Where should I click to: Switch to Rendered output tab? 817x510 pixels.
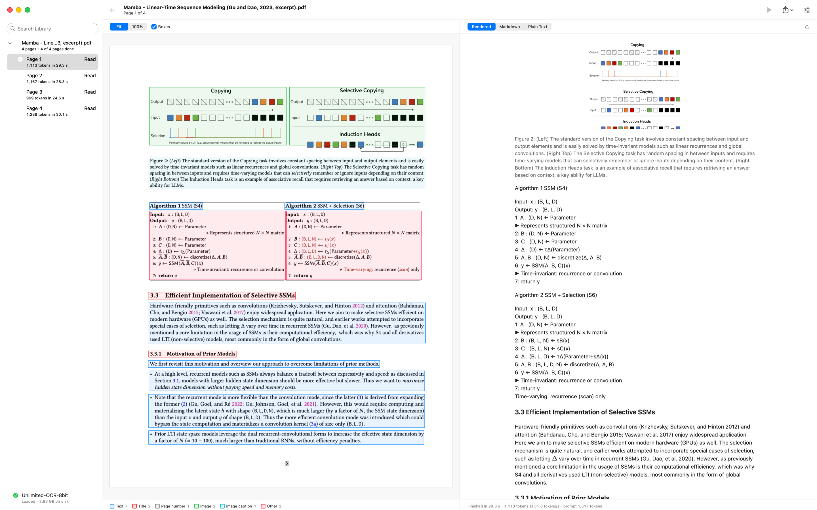[x=481, y=27]
